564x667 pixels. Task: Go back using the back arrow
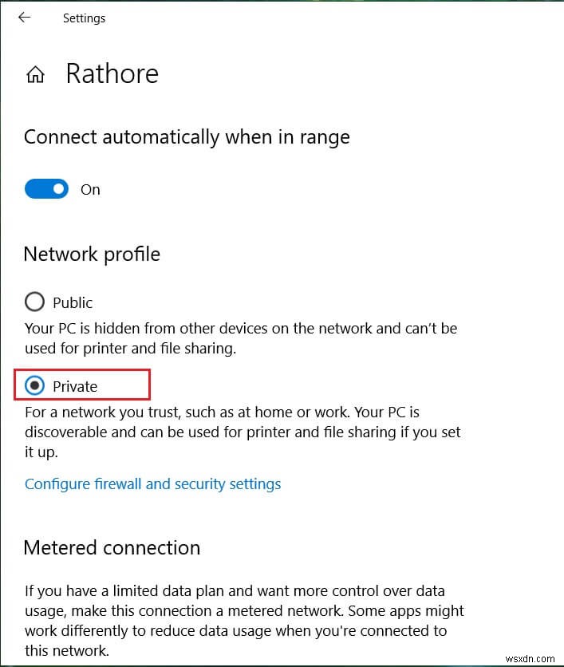[x=24, y=18]
